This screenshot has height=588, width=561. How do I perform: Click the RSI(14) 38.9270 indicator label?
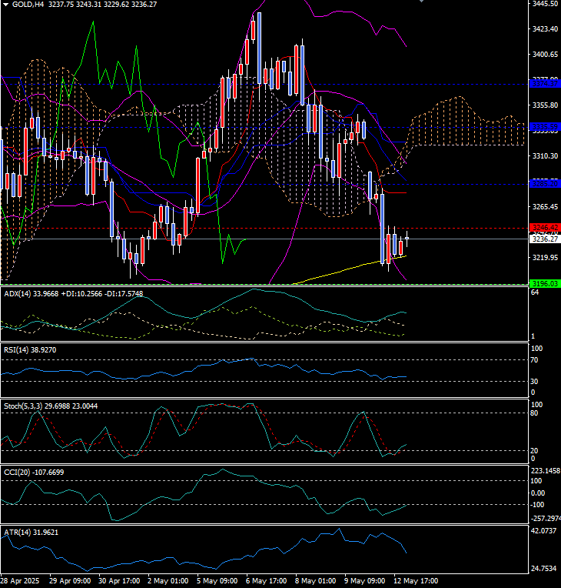(30, 350)
